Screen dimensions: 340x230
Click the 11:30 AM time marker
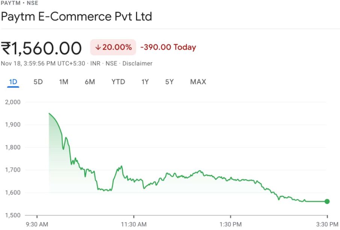click(134, 224)
